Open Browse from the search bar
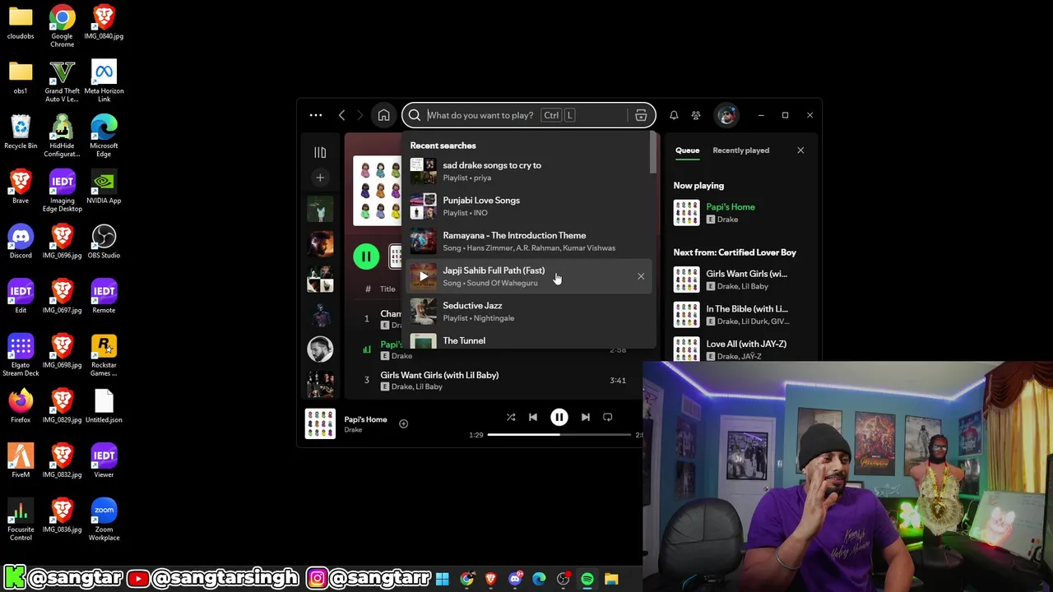 pyautogui.click(x=641, y=115)
